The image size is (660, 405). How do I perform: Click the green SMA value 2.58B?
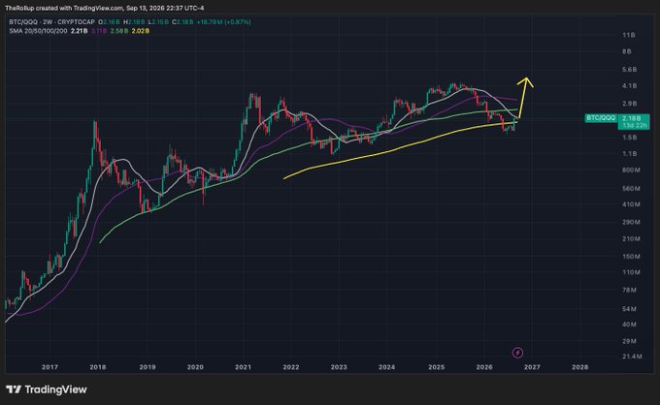119,31
